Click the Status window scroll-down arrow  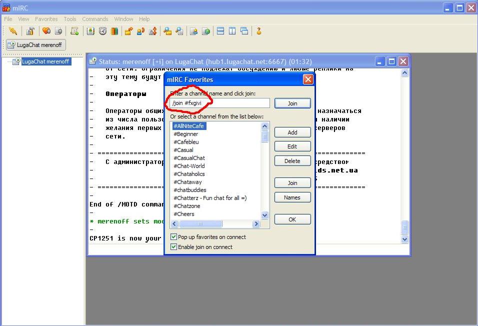click(x=404, y=239)
